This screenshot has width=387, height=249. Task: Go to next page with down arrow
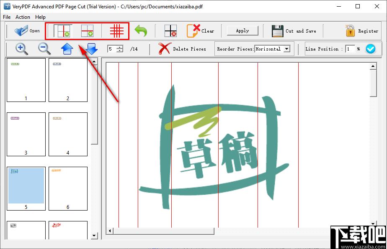(x=92, y=49)
